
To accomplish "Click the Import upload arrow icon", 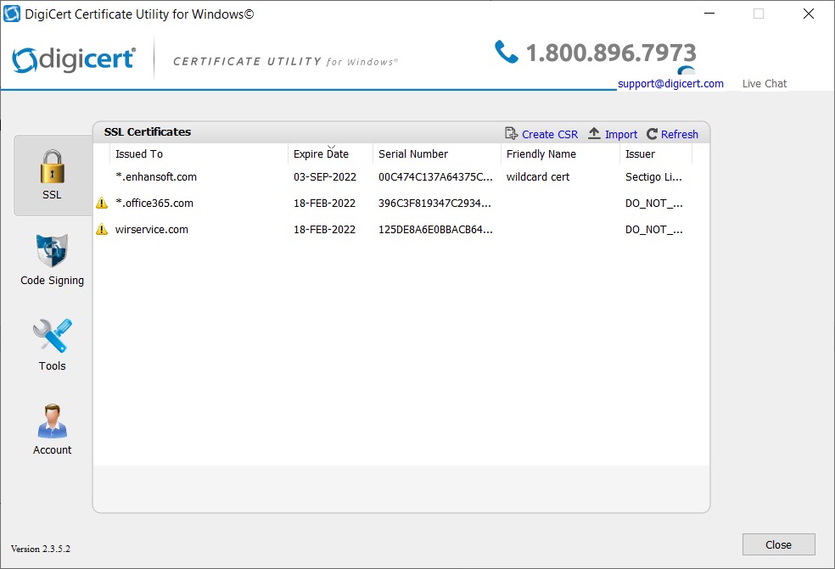I will click(592, 133).
